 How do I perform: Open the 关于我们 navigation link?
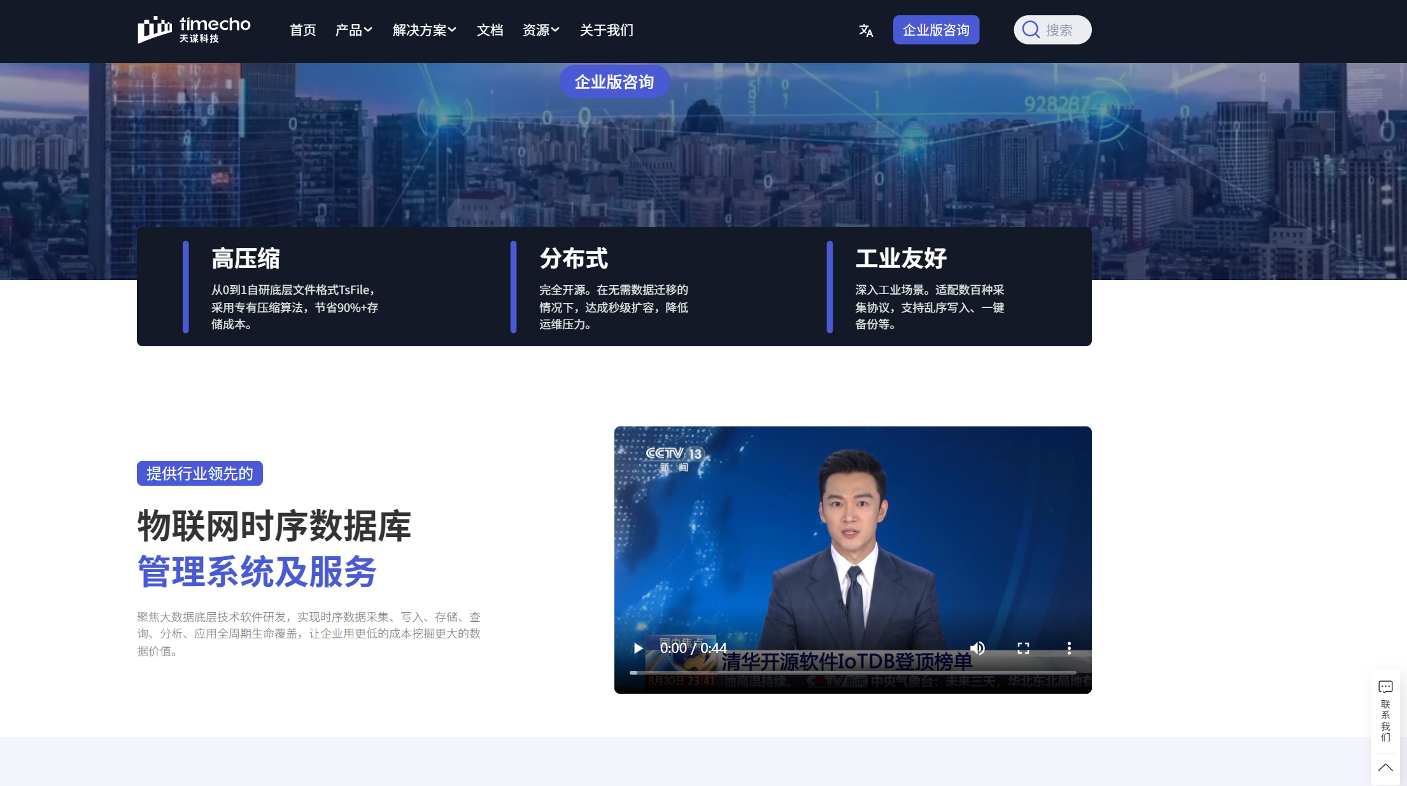606,30
